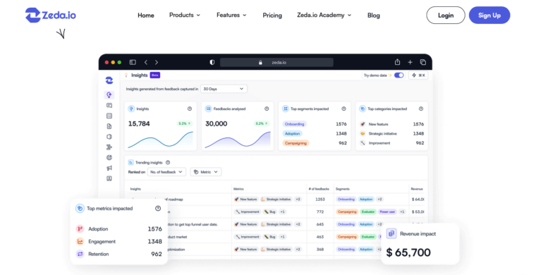Open the Metric filter dropdown
The image size is (536, 275).
[x=206, y=172]
